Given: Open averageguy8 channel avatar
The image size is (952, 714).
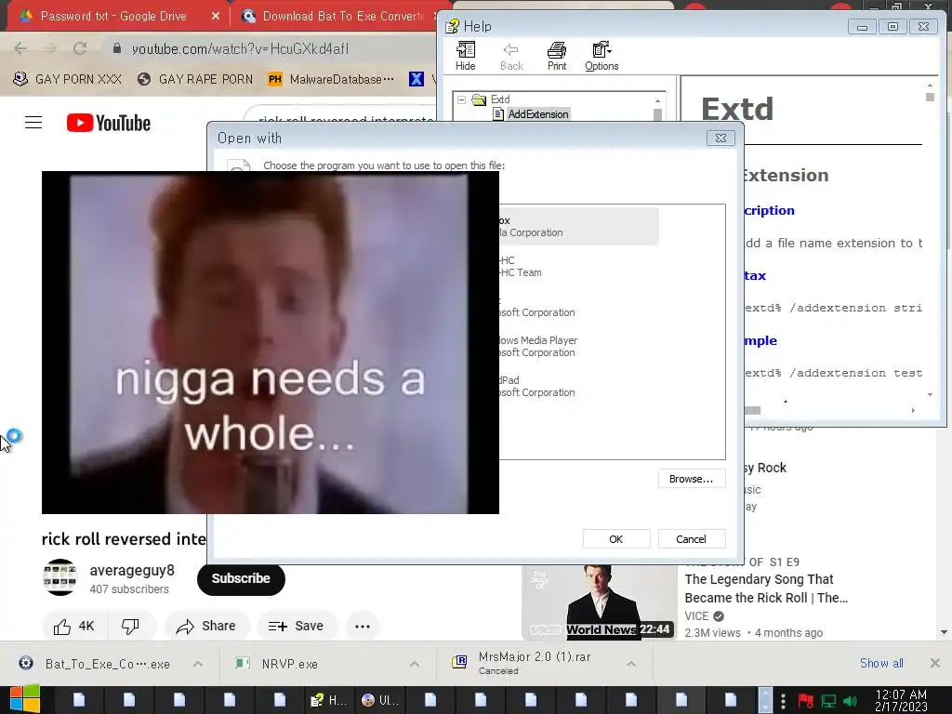Looking at the screenshot, I should pyautogui.click(x=59, y=577).
